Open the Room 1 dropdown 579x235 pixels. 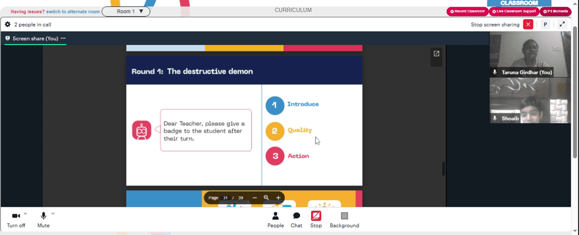point(126,12)
